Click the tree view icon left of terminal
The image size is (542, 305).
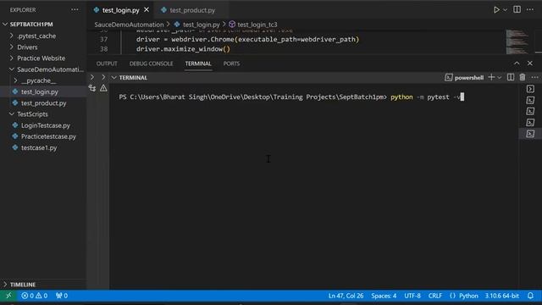(92, 88)
